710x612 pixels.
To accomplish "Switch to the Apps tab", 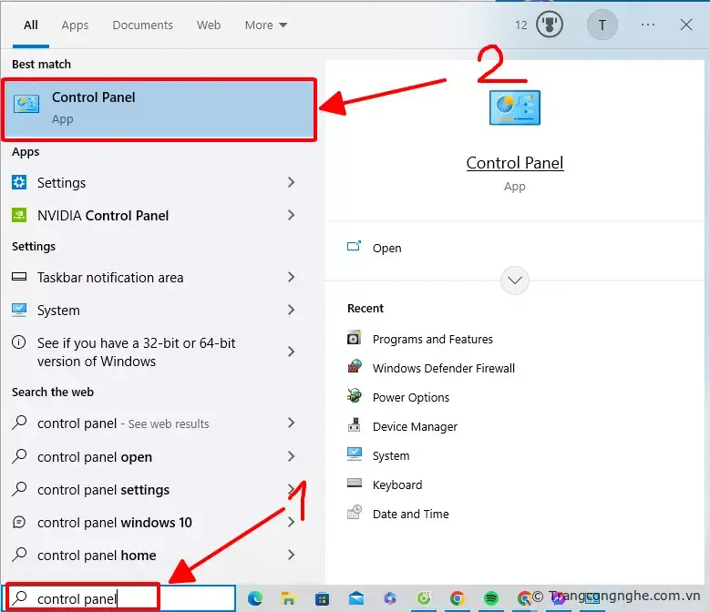I will (75, 25).
